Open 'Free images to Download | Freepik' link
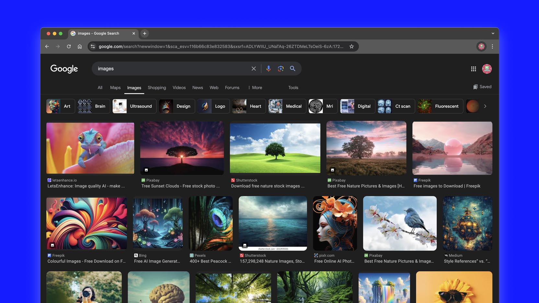The image size is (539, 303). point(447,186)
